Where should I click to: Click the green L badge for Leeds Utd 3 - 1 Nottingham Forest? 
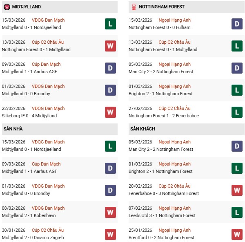pyautogui.click(x=237, y=212)
